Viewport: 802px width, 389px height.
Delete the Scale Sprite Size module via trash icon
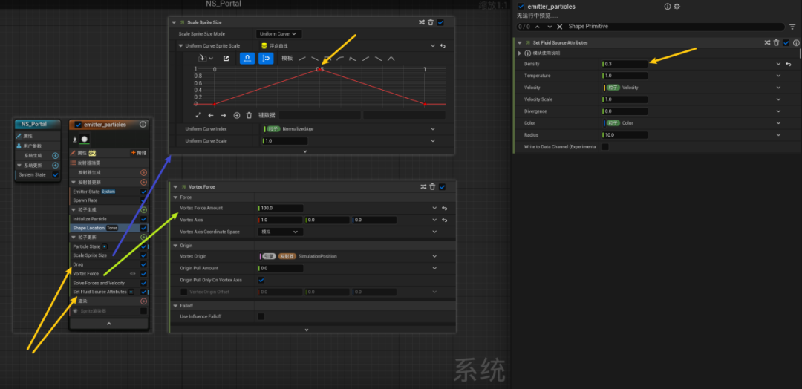[431, 22]
